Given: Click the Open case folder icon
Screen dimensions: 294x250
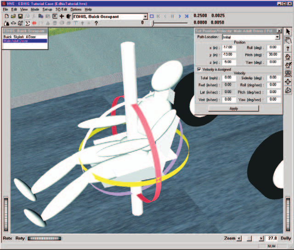Looking at the screenshot, I should click(13, 17).
